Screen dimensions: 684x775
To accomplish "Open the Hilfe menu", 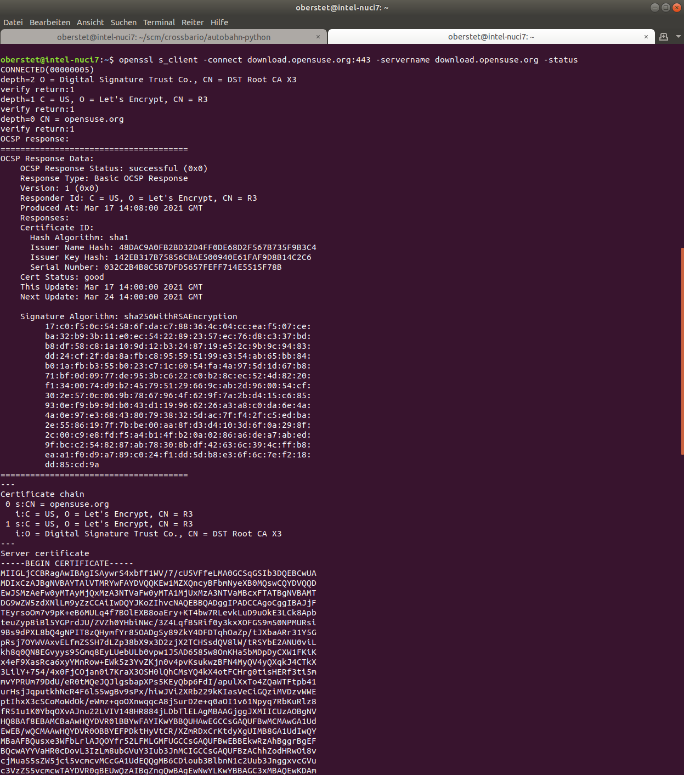I will (219, 22).
